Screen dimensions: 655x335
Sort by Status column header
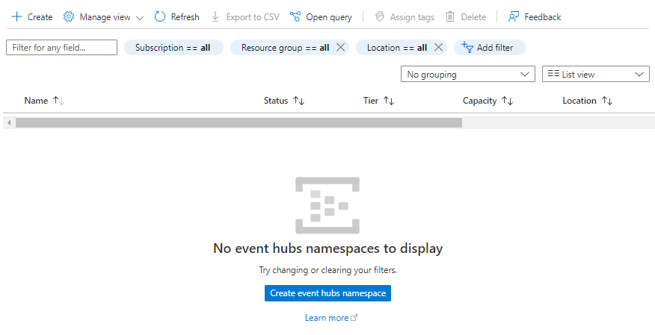[276, 101]
